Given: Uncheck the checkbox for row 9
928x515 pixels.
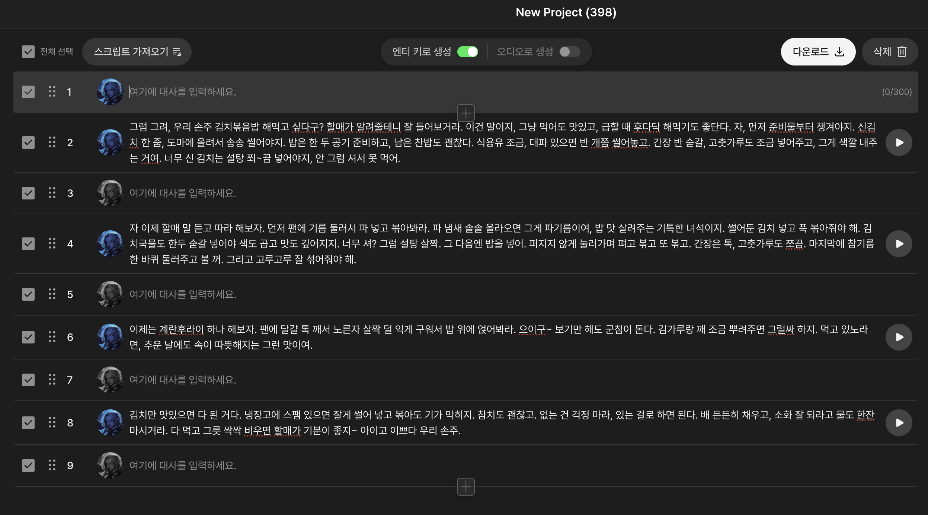Looking at the screenshot, I should 28,466.
